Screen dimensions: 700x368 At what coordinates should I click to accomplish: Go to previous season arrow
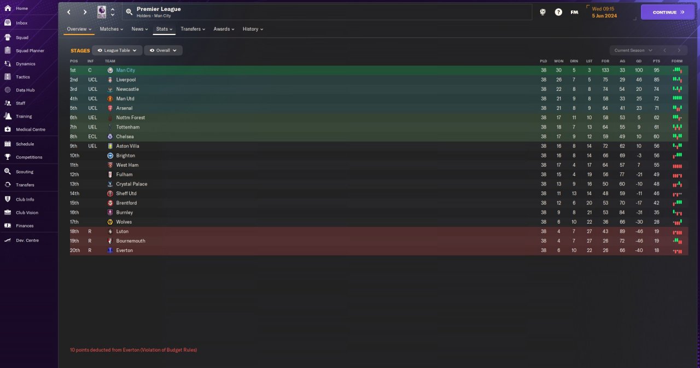(x=664, y=50)
